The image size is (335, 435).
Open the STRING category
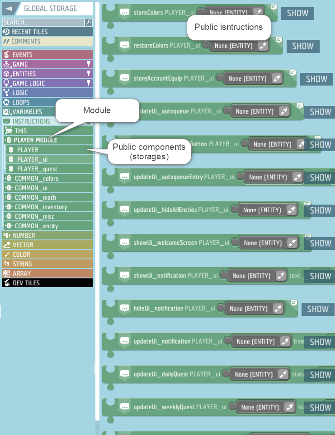(x=47, y=264)
